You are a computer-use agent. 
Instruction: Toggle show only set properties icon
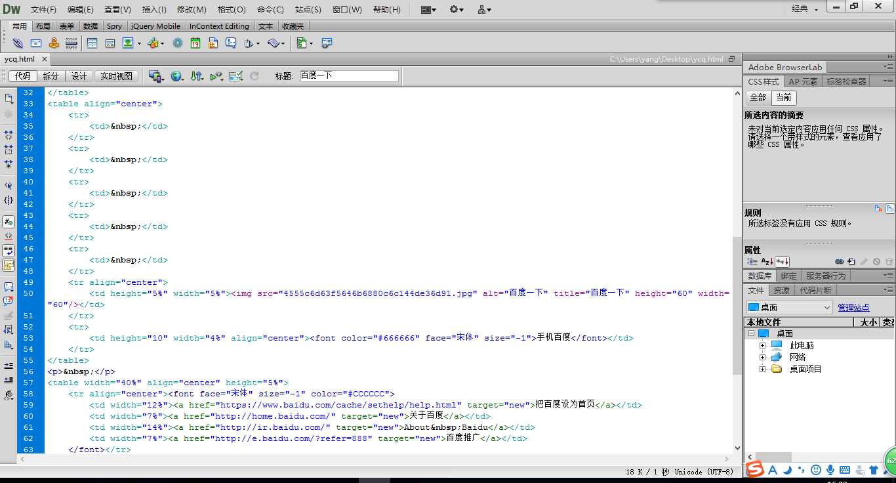pos(782,261)
